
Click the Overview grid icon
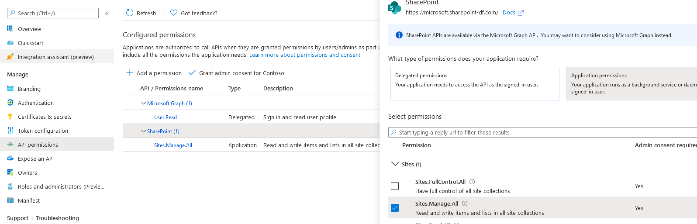(x=10, y=29)
